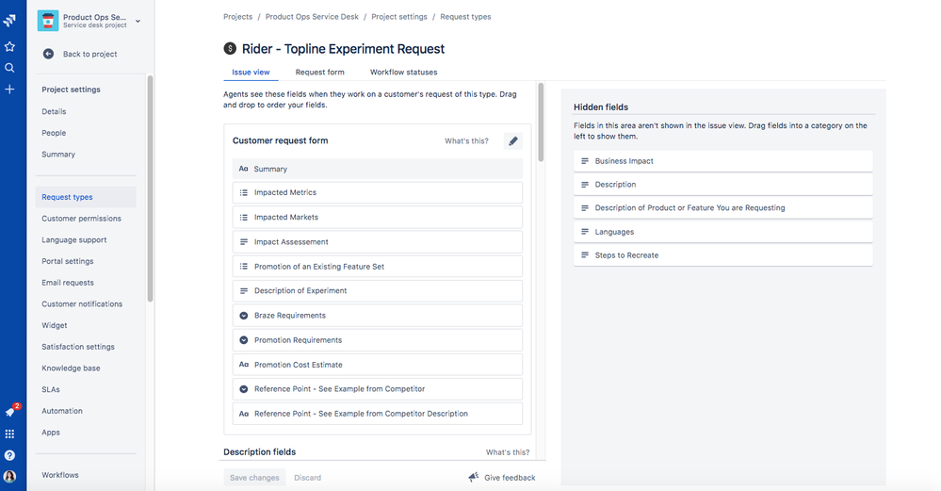The width and height of the screenshot is (941, 491).
Task: Open notifications icon with badge 2
Action: (10, 411)
